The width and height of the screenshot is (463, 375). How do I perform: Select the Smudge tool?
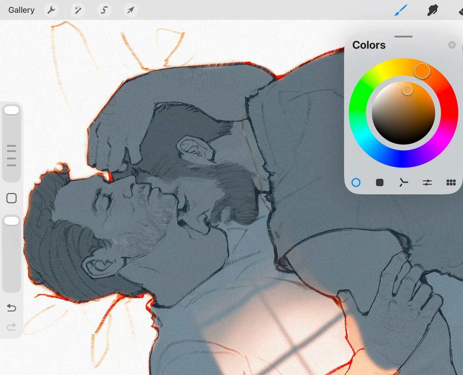[433, 10]
